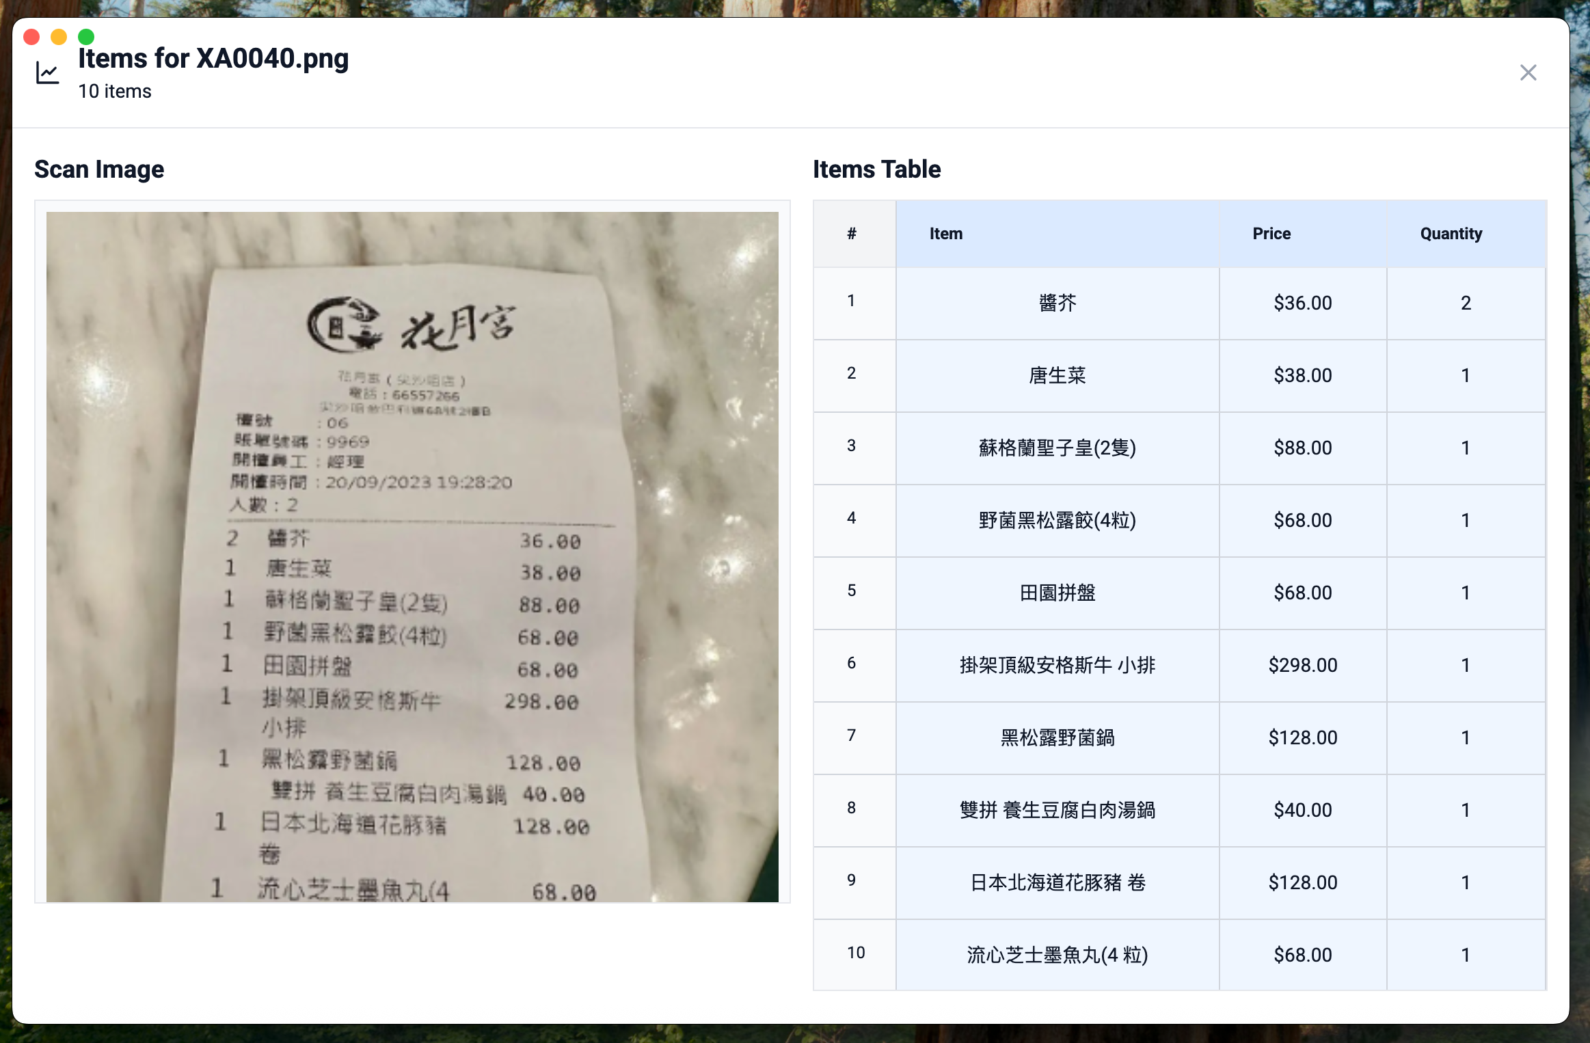The width and height of the screenshot is (1590, 1043).
Task: Click the green maximize window button
Action: coord(86,37)
